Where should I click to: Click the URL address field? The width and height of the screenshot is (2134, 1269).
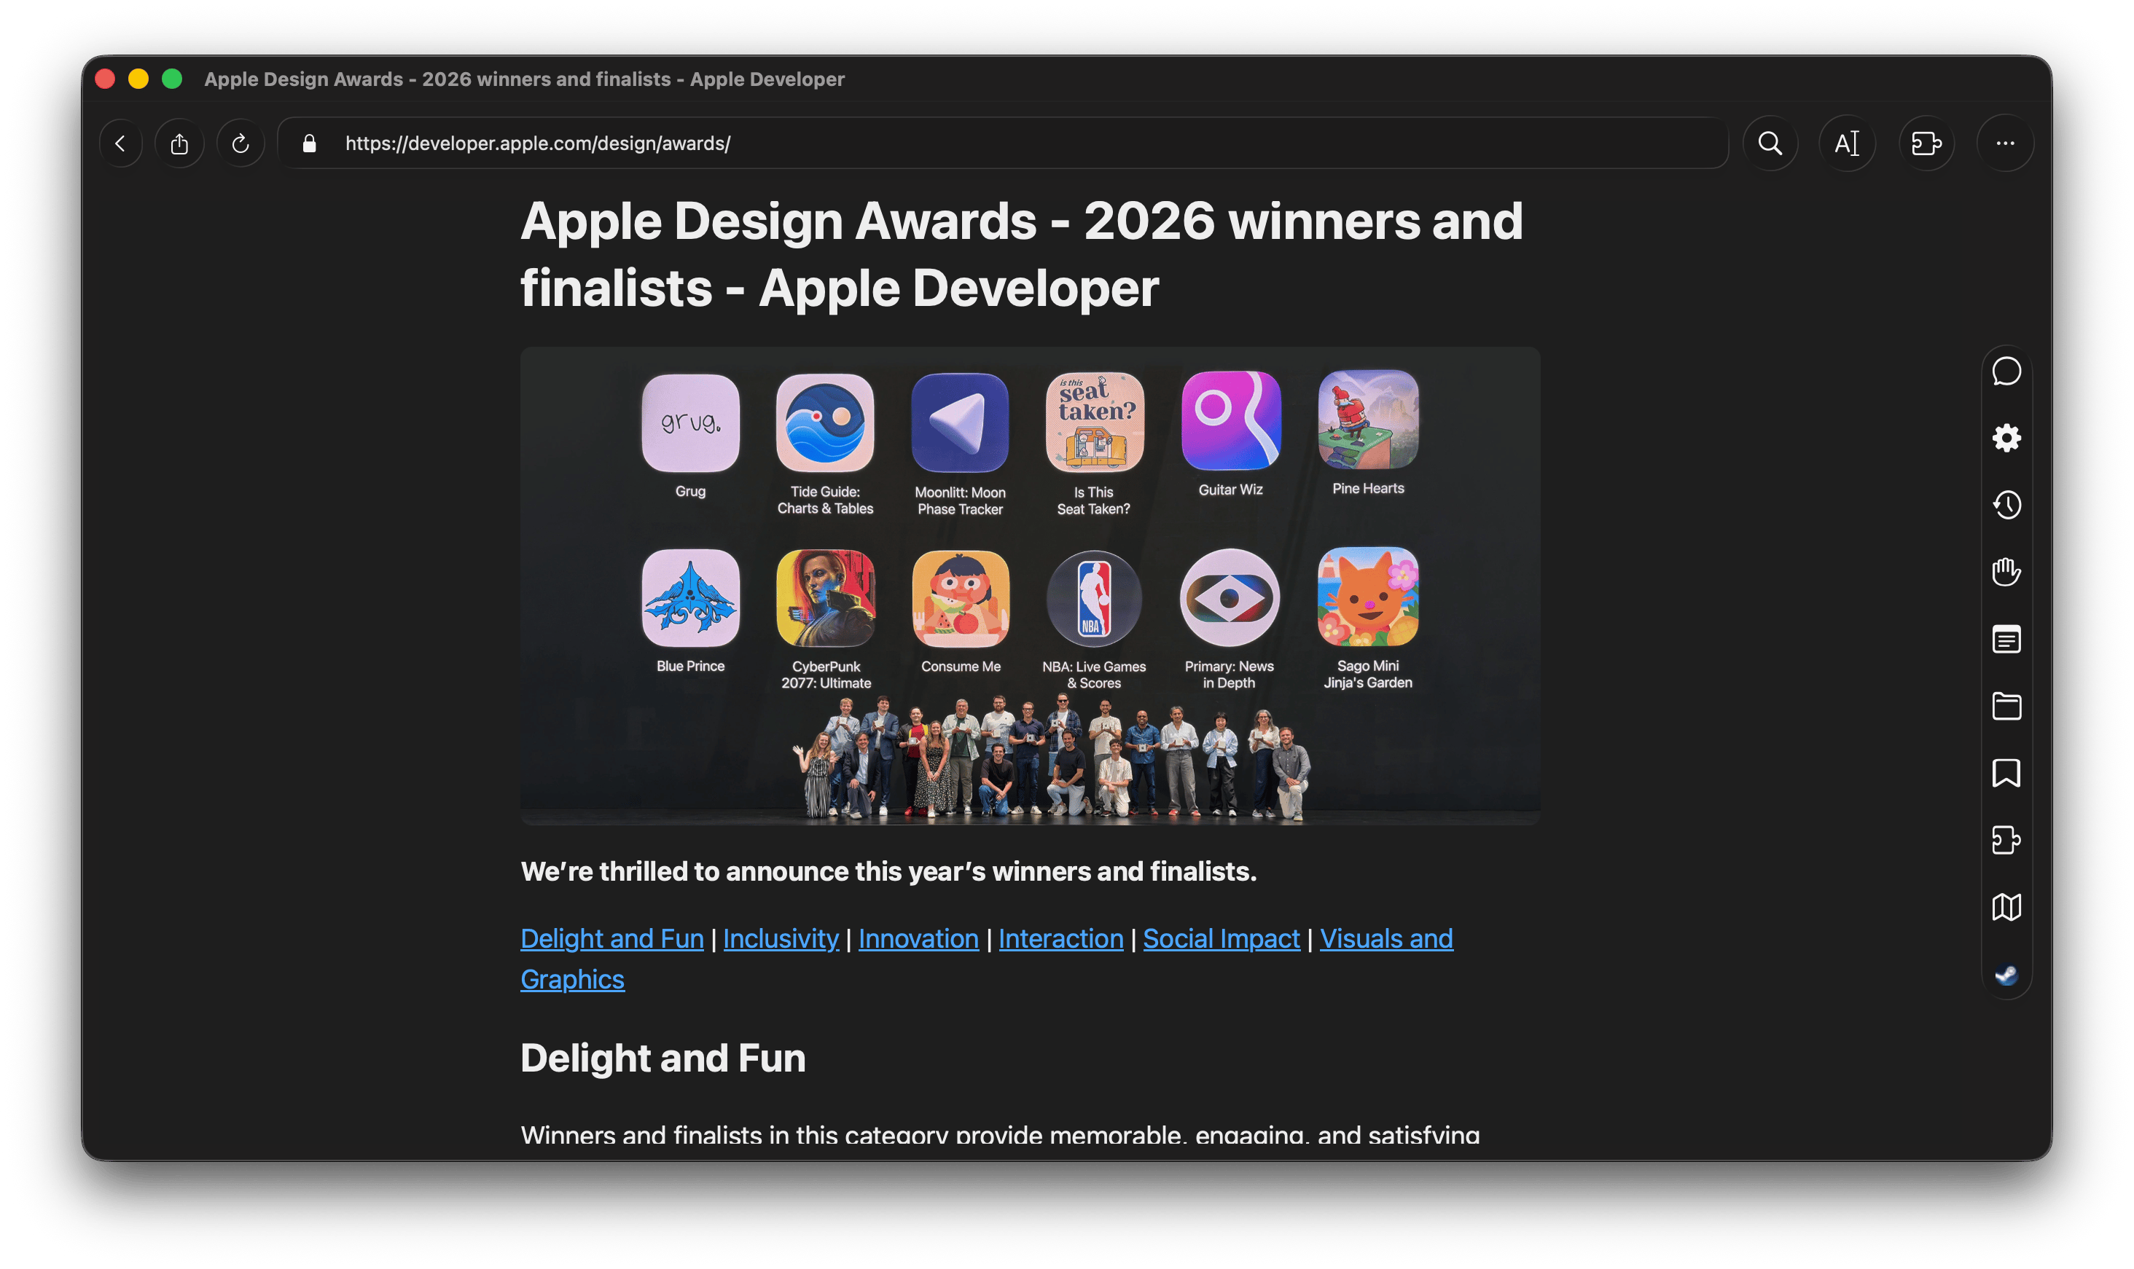click(1002, 144)
